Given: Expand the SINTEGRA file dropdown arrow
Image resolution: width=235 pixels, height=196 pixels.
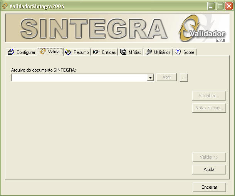Looking at the screenshot, I should pyautogui.click(x=150, y=78).
